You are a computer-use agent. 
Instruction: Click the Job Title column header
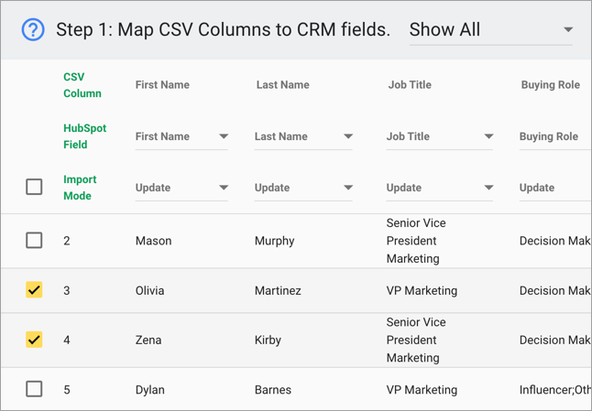coord(409,85)
